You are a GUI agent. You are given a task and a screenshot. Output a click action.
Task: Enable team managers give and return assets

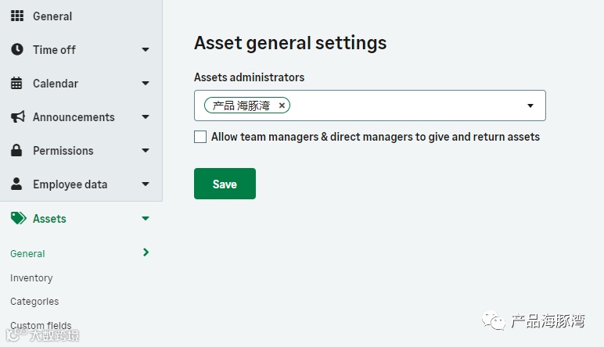200,137
